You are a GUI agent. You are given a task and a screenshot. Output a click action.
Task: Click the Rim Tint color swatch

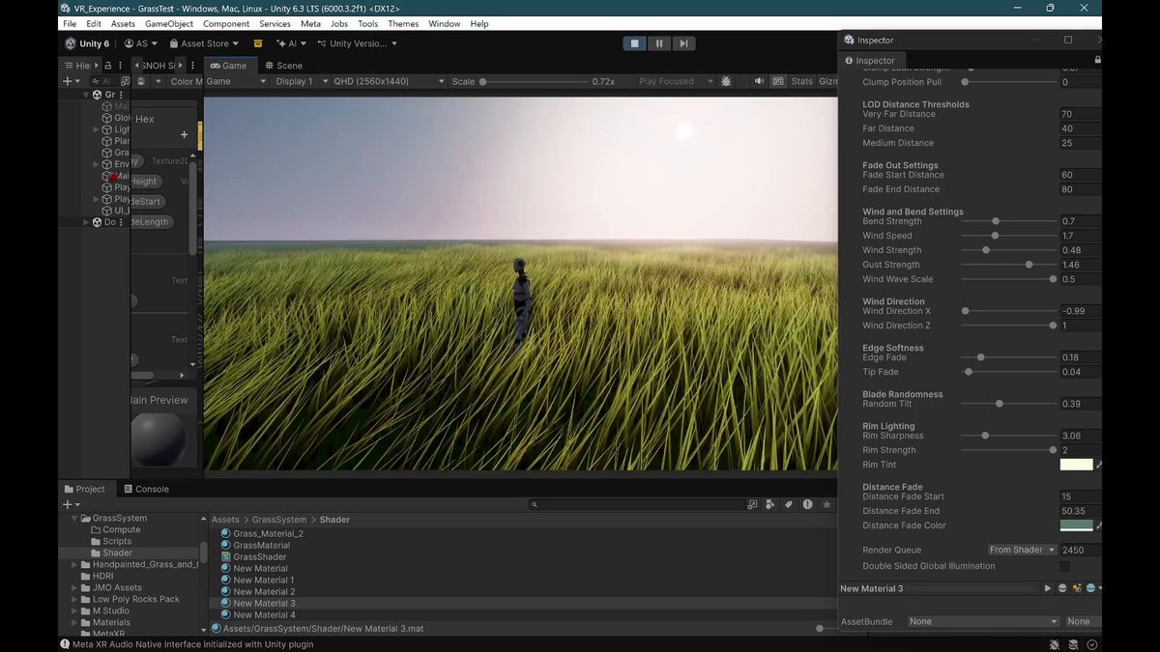coord(1076,465)
